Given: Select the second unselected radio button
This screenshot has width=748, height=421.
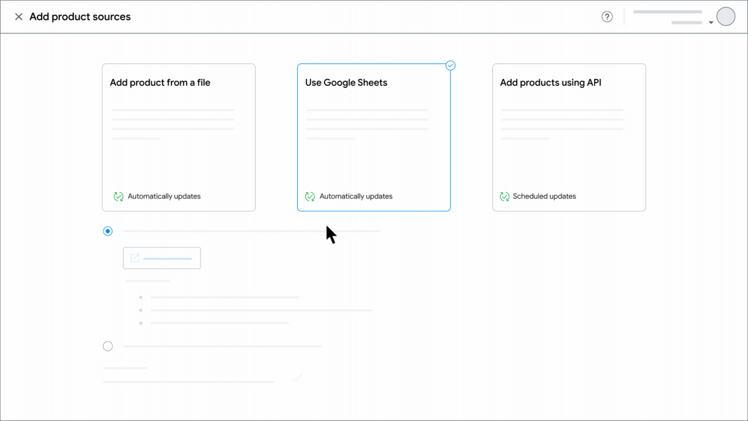Looking at the screenshot, I should [108, 346].
